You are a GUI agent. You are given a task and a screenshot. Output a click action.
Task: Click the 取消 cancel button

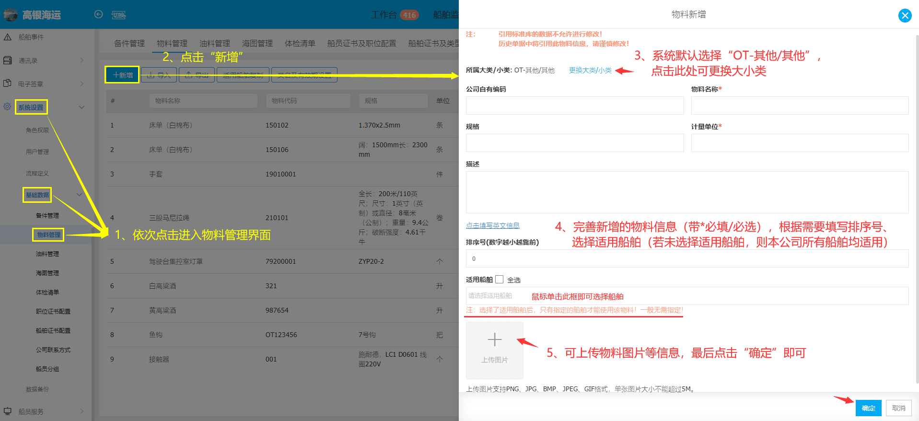898,408
